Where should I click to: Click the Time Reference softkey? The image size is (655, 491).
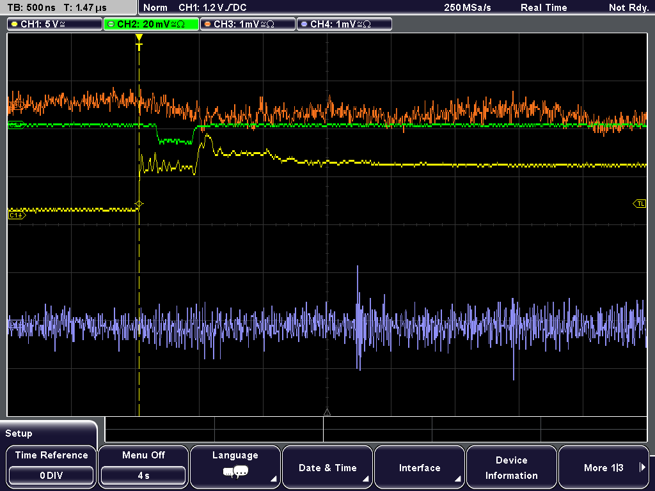tap(51, 467)
